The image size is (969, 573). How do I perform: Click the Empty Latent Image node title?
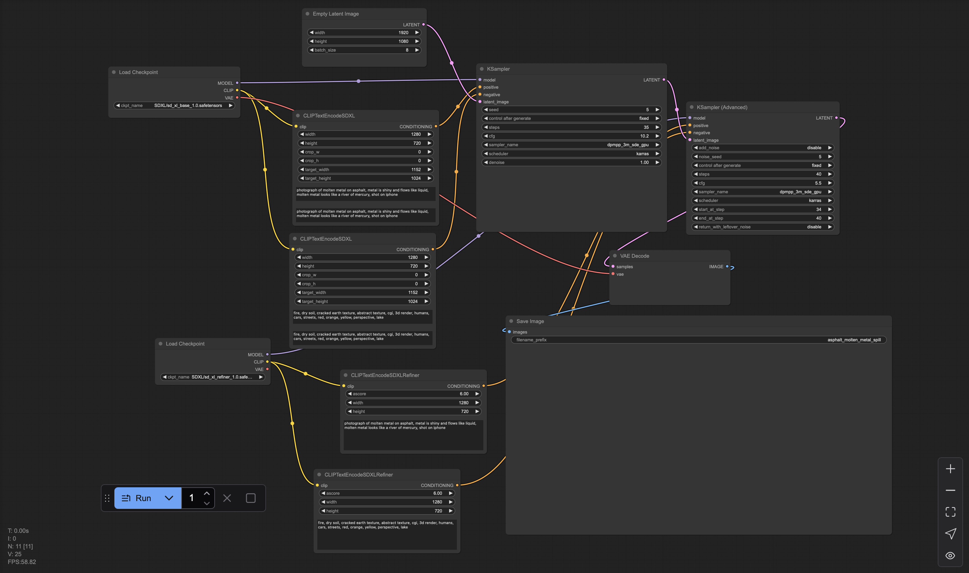336,14
